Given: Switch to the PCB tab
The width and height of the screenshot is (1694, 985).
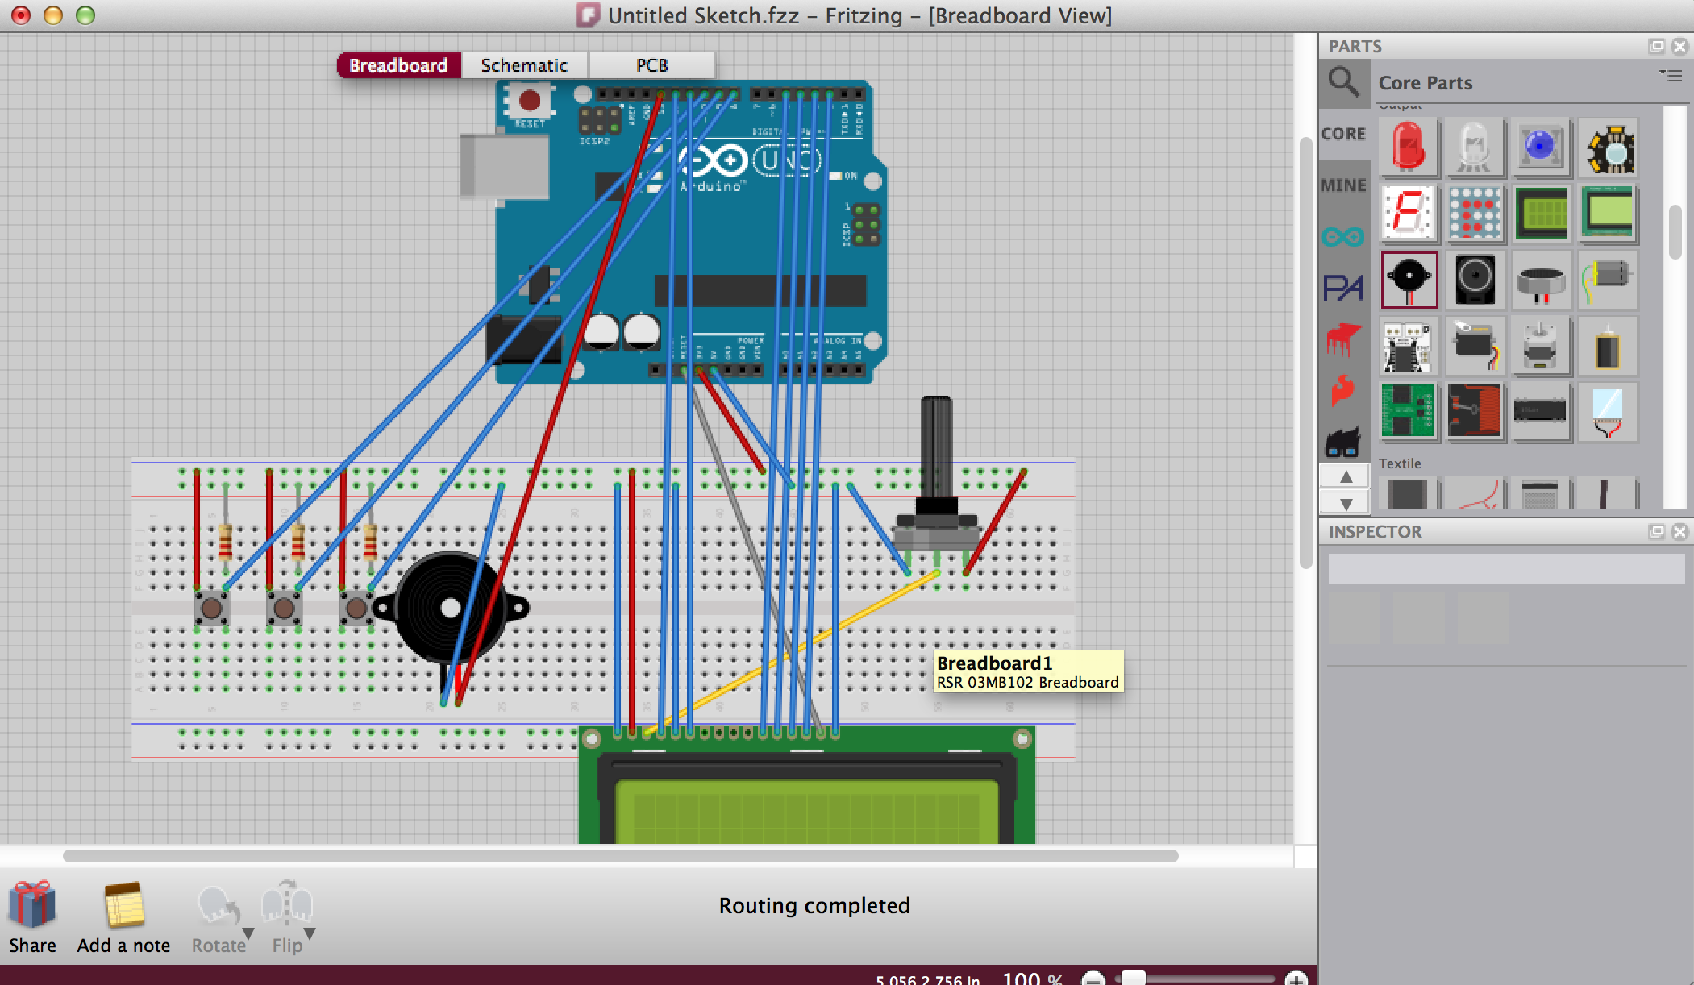Looking at the screenshot, I should 651,65.
